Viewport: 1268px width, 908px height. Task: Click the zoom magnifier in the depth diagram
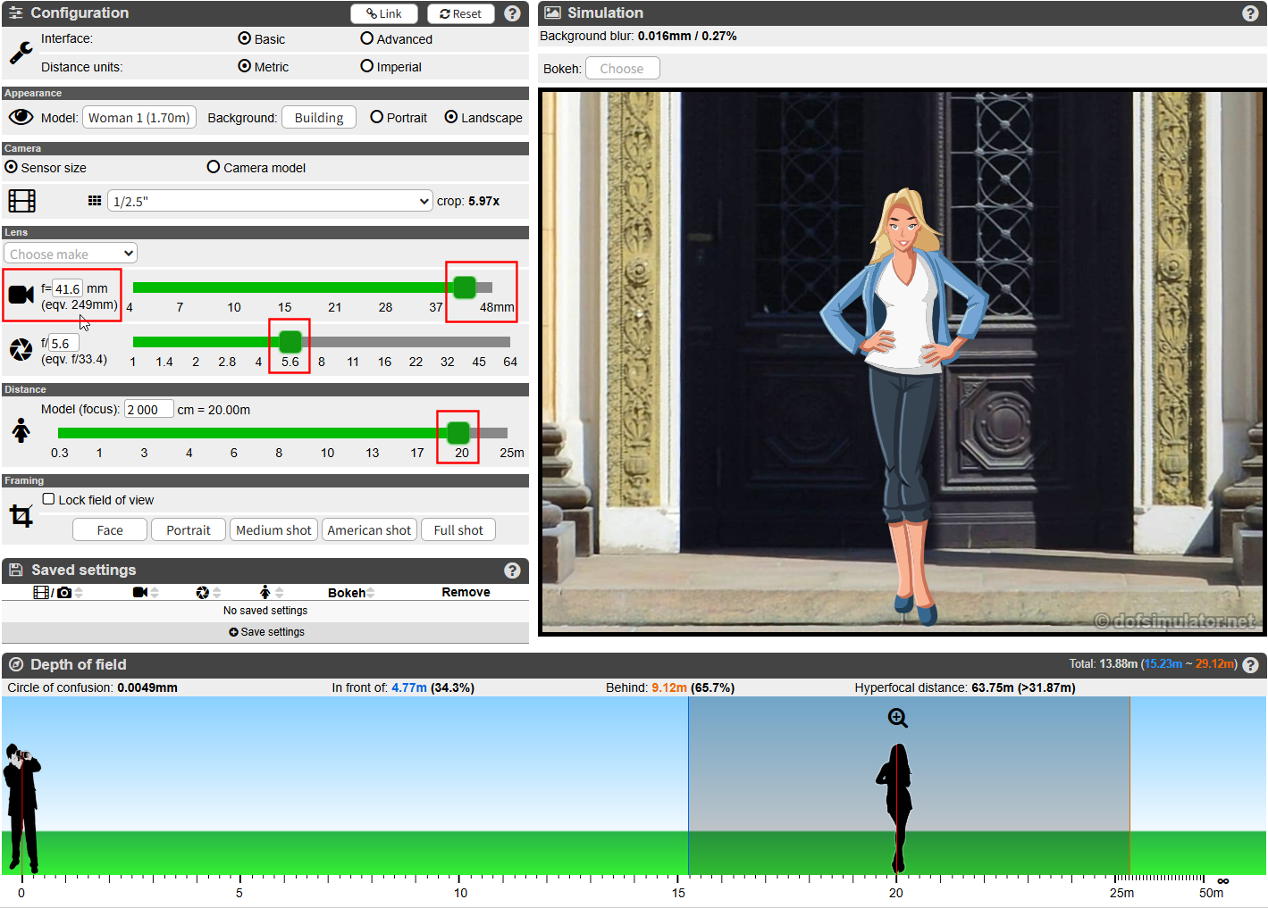click(x=898, y=718)
